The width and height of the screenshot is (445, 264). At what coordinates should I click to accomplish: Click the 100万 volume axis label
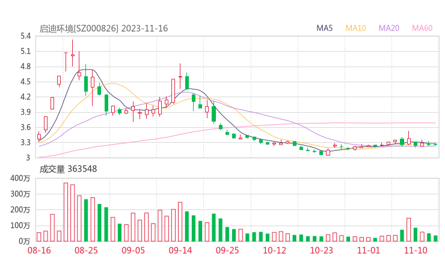coord(20,226)
